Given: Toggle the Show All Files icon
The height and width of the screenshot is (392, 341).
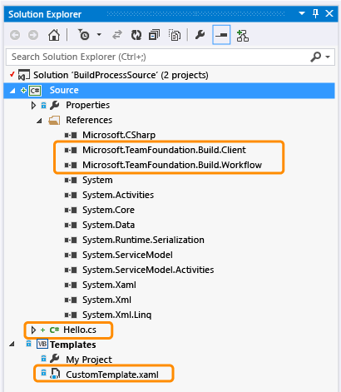Looking at the screenshot, I should (175, 35).
